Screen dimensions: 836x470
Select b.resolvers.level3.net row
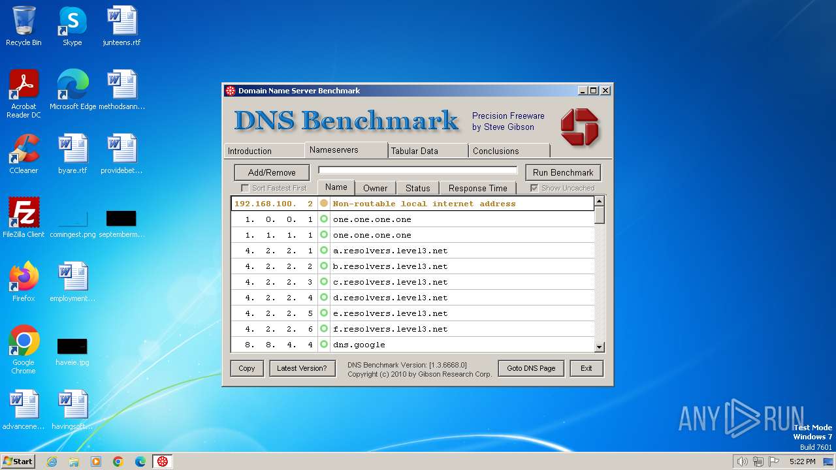413,266
